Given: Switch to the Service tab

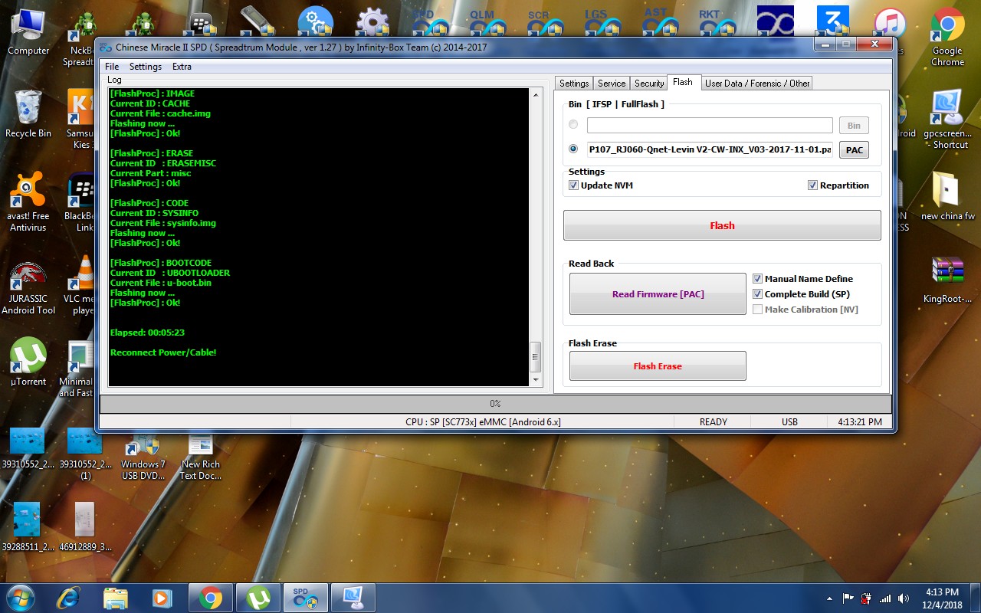Looking at the screenshot, I should [x=612, y=84].
